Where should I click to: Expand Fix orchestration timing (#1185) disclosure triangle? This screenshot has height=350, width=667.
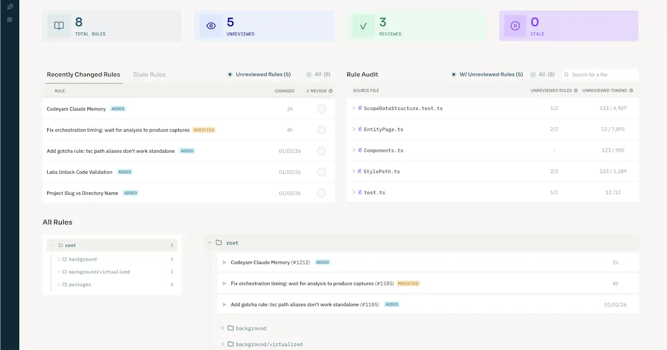point(225,283)
